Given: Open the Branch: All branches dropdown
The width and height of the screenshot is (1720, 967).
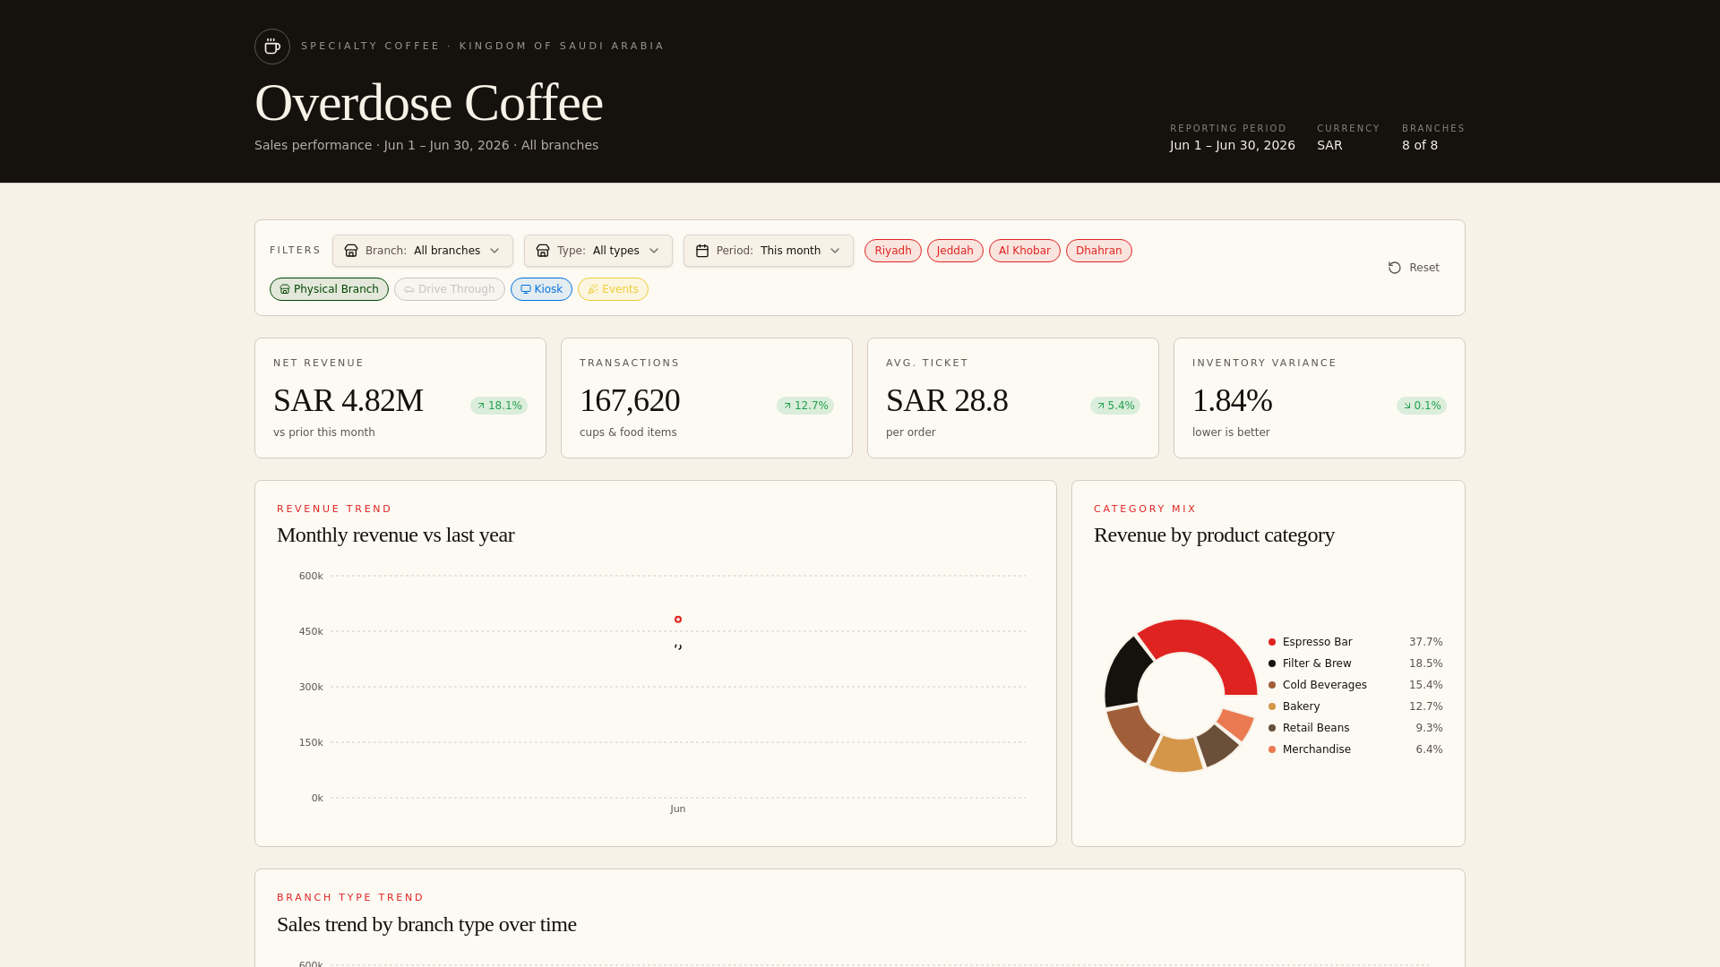Looking at the screenshot, I should click(423, 251).
